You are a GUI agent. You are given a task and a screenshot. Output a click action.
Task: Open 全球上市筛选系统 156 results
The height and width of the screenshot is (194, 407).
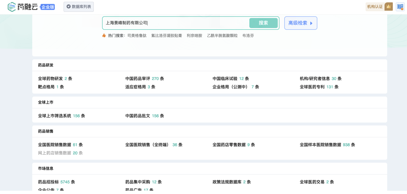click(61, 116)
